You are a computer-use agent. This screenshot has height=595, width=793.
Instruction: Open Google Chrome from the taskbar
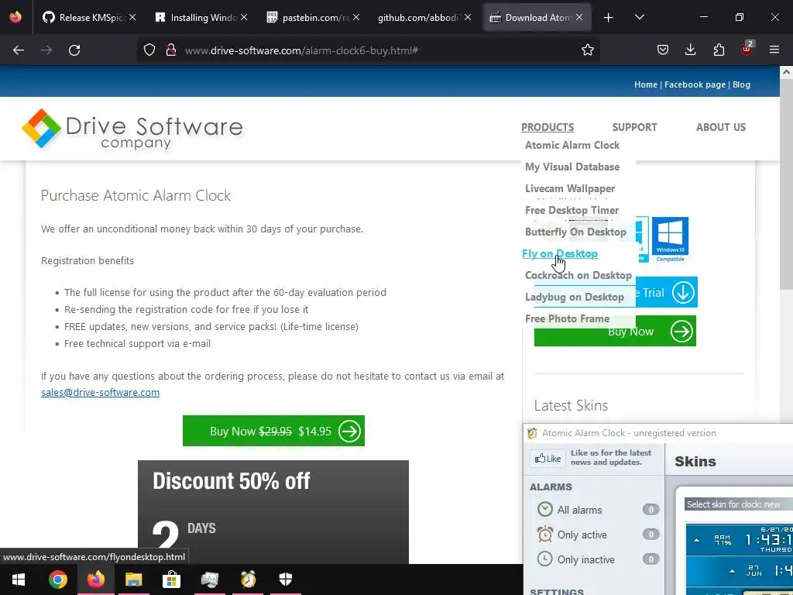[57, 580]
